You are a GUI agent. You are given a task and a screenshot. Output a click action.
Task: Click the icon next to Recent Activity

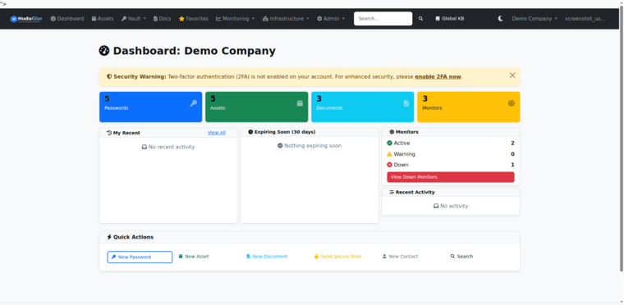[392, 192]
